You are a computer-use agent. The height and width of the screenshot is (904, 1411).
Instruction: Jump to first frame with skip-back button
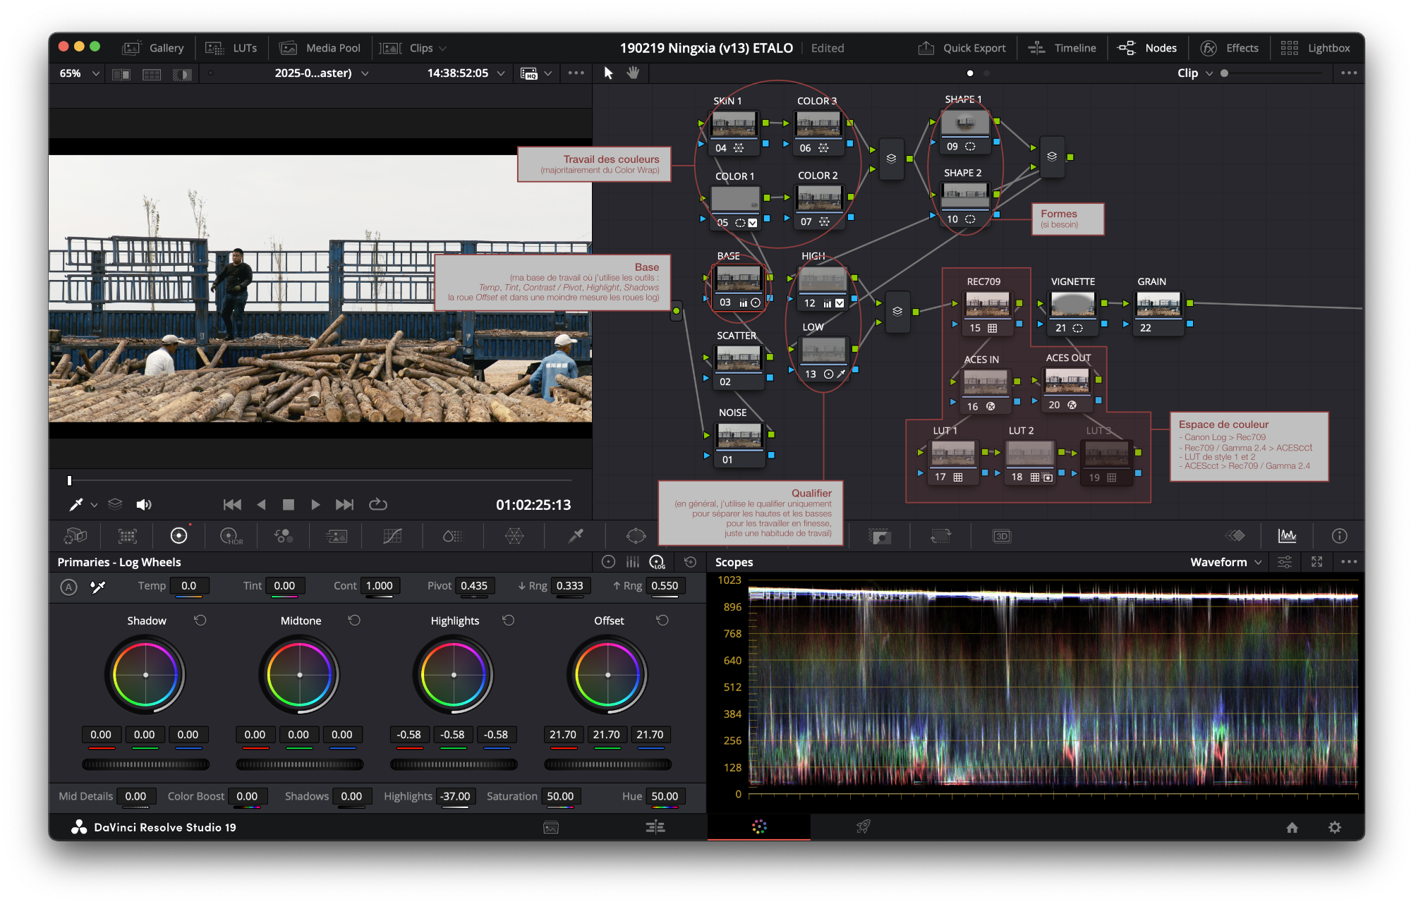click(x=232, y=504)
